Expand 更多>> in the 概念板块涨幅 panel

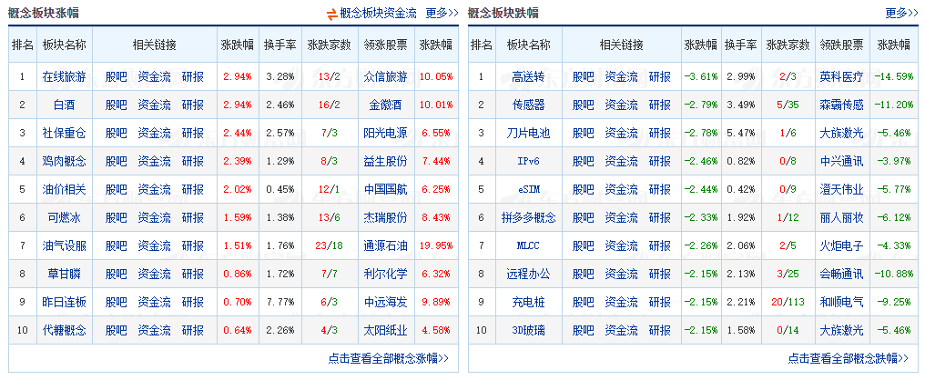tap(442, 13)
